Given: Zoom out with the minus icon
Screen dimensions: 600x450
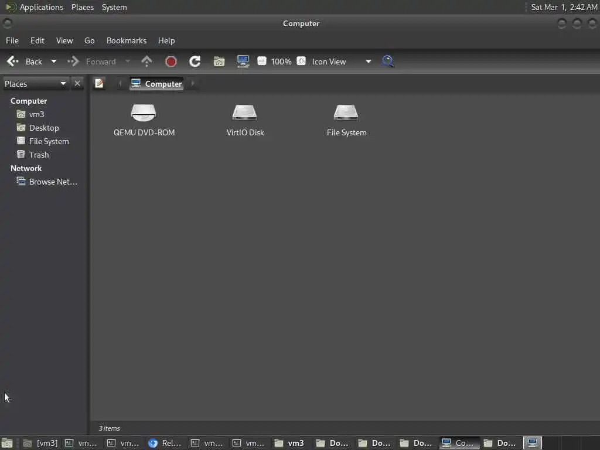Looking at the screenshot, I should click(262, 61).
